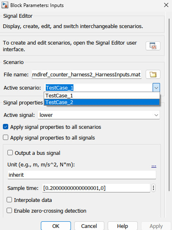Open Help for this block
This screenshot has height=230, width=172.
pos(123,226)
